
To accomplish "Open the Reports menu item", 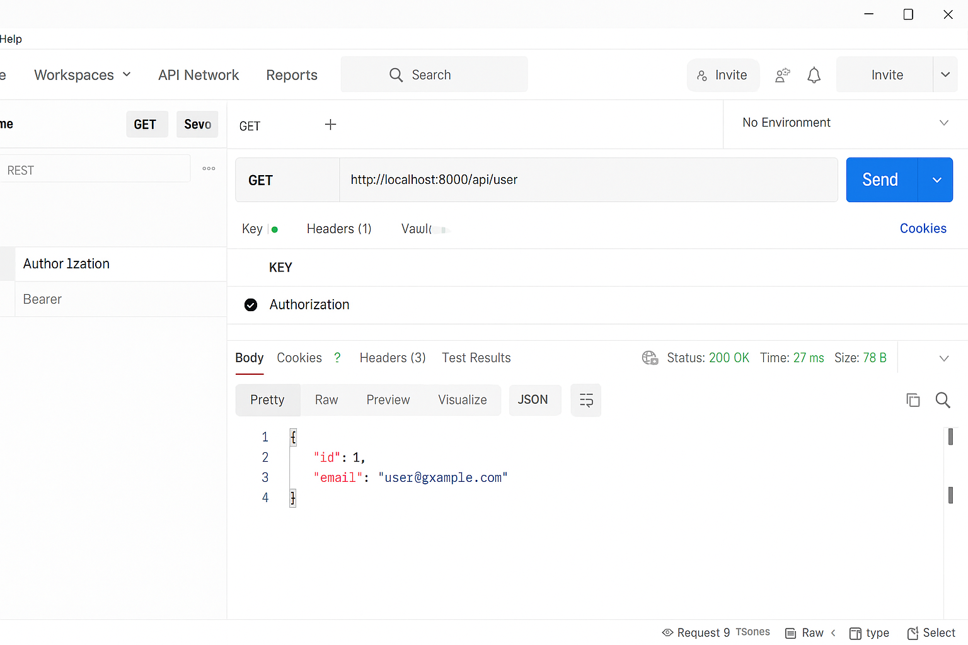I will click(292, 74).
